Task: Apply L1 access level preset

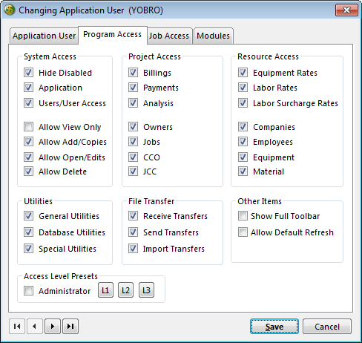Action: pos(105,290)
